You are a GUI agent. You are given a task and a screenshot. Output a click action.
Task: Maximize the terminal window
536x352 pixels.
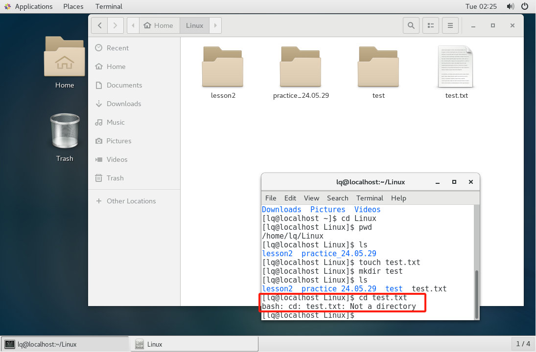454,182
